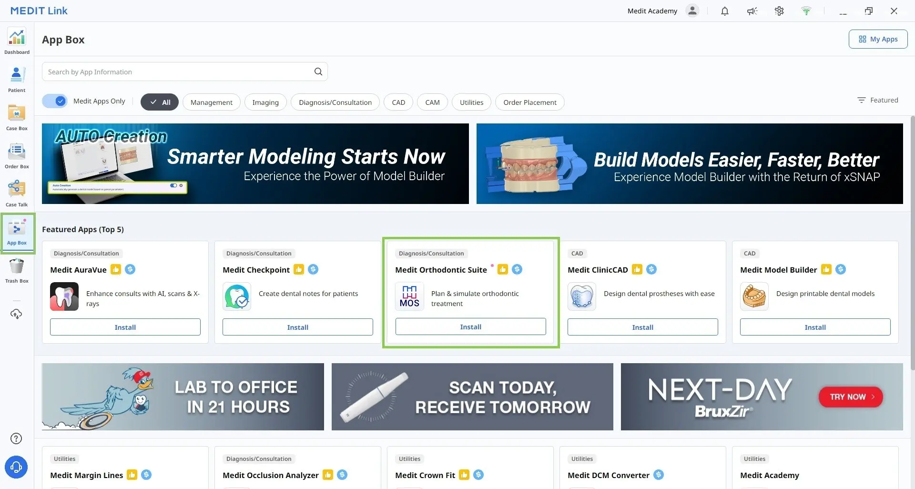The width and height of the screenshot is (915, 489).
Task: Click thumbs-up badge beside Medit ClinicCAD
Action: [x=637, y=269]
